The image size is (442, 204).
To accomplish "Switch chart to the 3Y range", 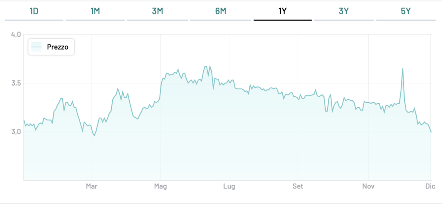I will tap(344, 11).
